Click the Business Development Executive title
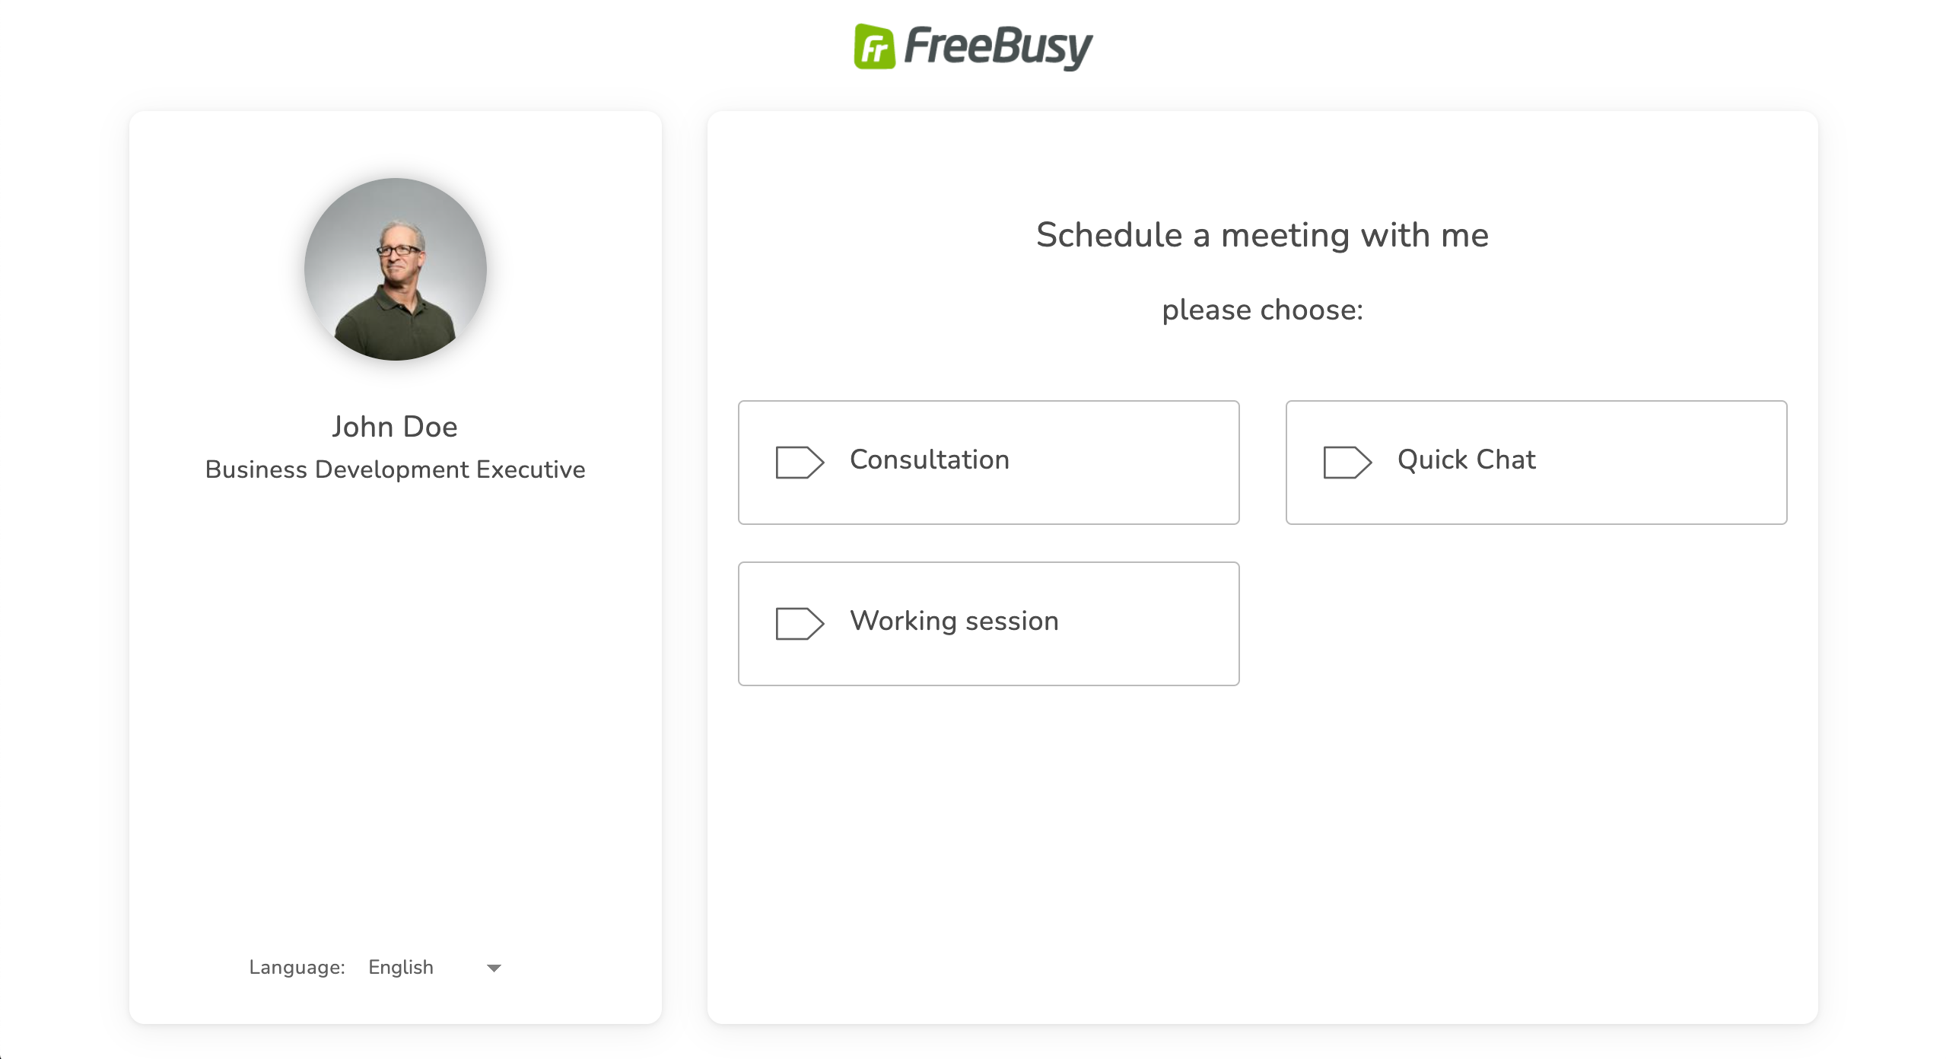1946x1059 pixels. [x=395, y=469]
